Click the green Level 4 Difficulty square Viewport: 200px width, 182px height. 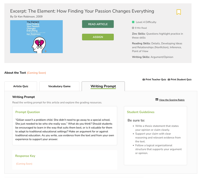(133, 22)
